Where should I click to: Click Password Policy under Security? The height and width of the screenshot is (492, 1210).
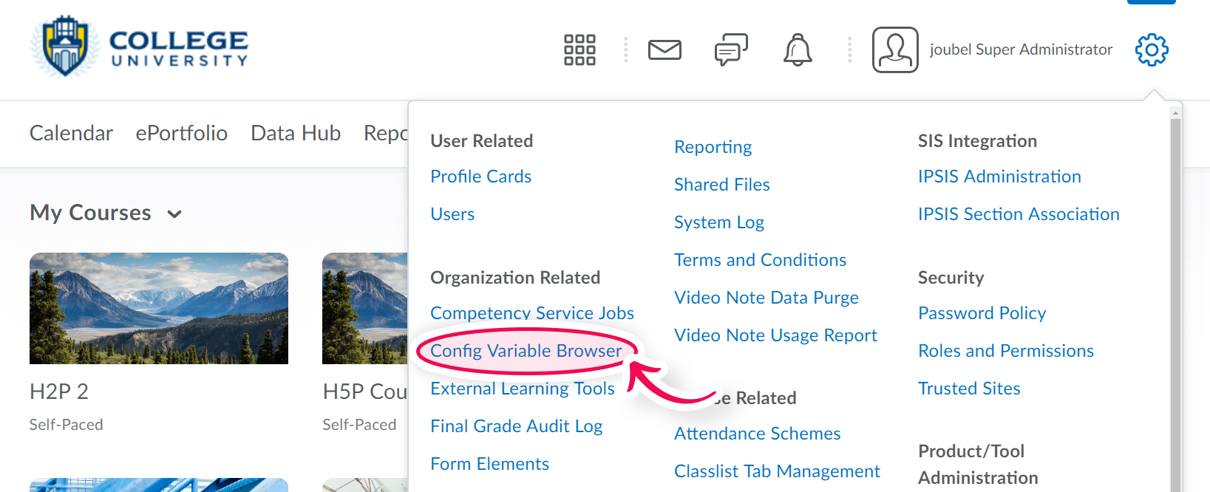pyautogui.click(x=982, y=313)
